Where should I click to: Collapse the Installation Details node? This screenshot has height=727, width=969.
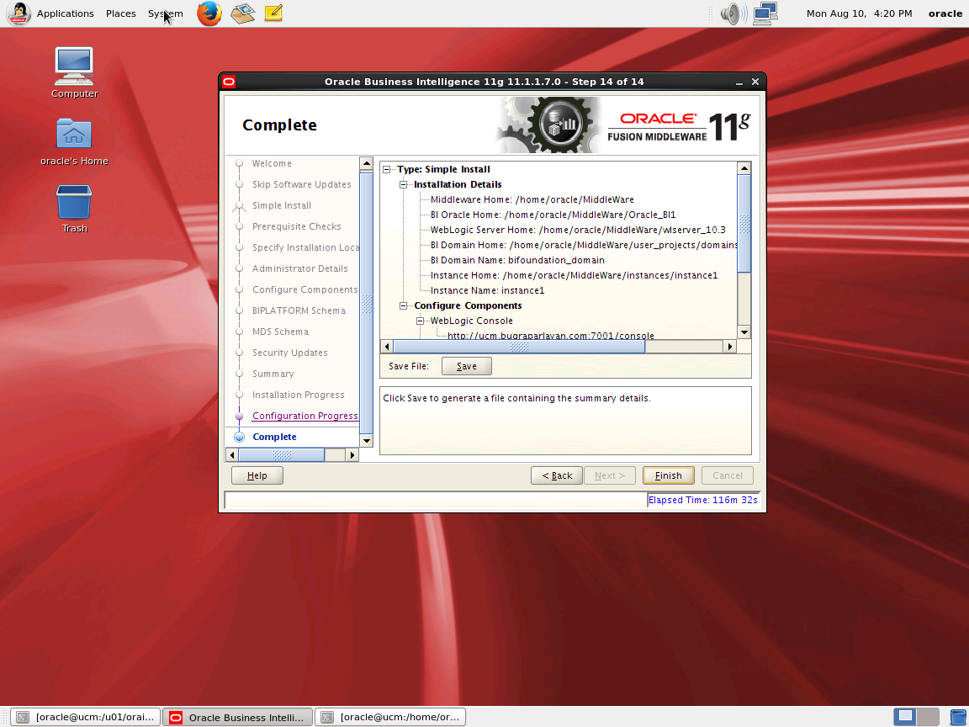click(404, 184)
